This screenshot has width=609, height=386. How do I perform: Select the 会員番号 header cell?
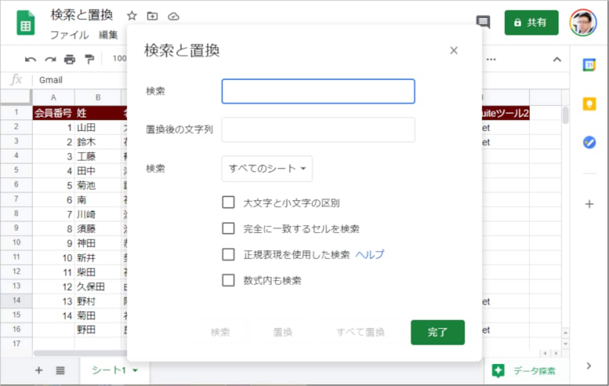pos(53,113)
